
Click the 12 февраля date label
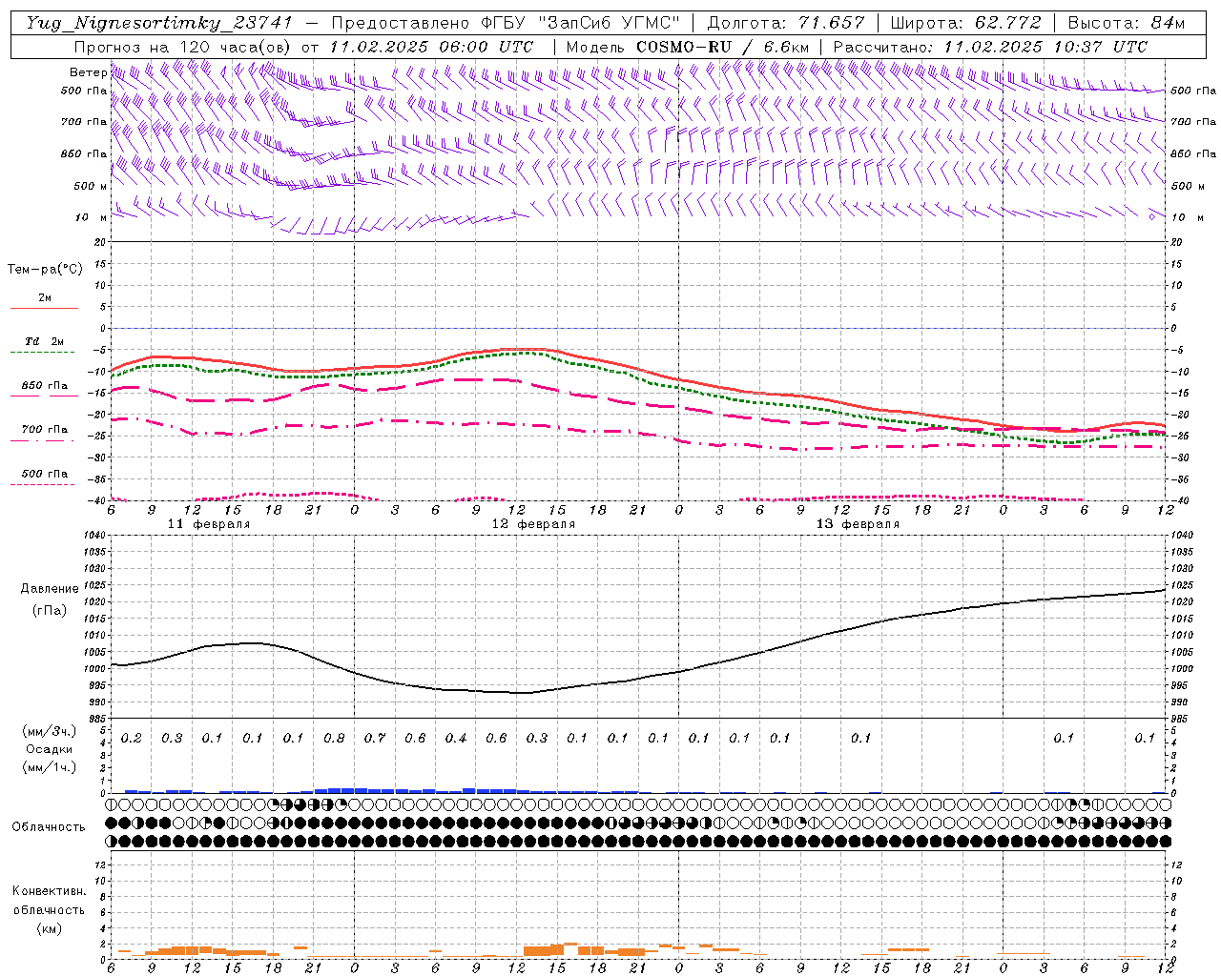click(533, 524)
